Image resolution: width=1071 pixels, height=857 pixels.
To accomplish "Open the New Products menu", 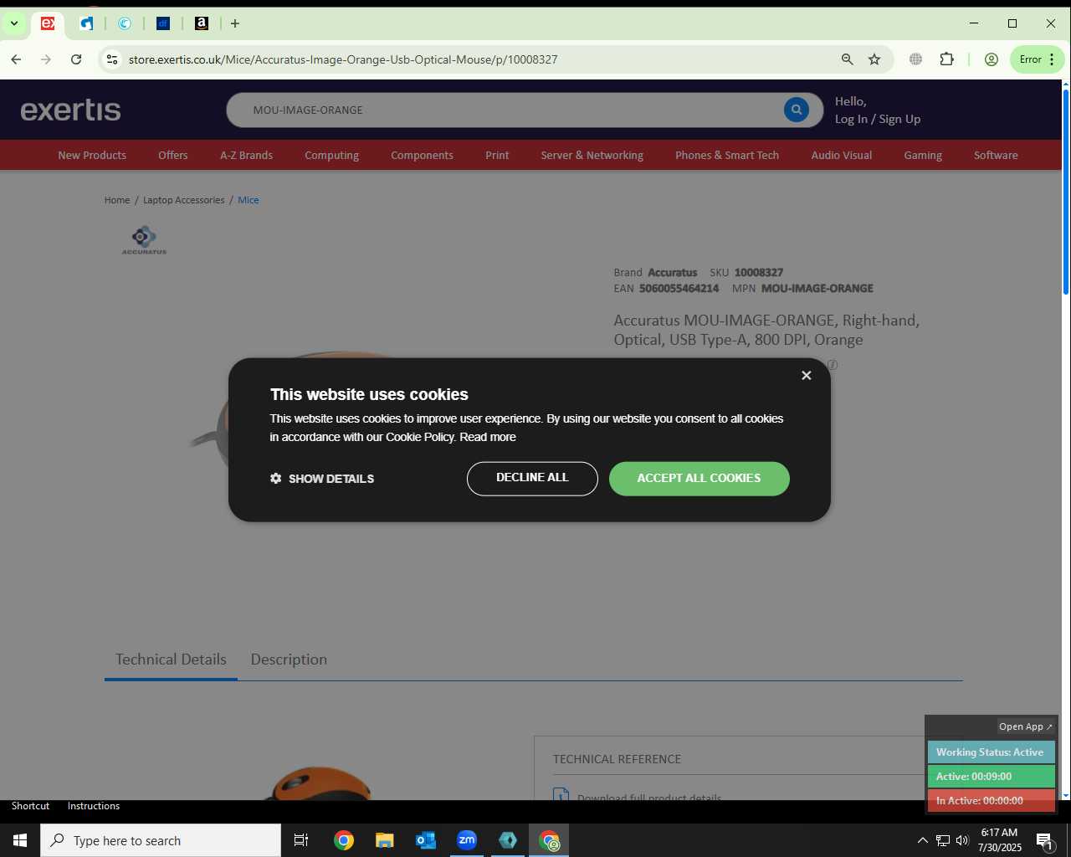I will pos(92,155).
